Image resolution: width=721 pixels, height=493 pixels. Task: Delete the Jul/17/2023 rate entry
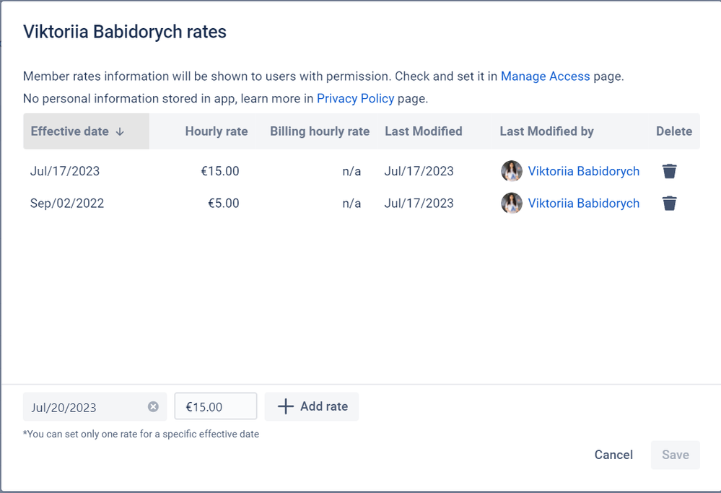pyautogui.click(x=670, y=171)
